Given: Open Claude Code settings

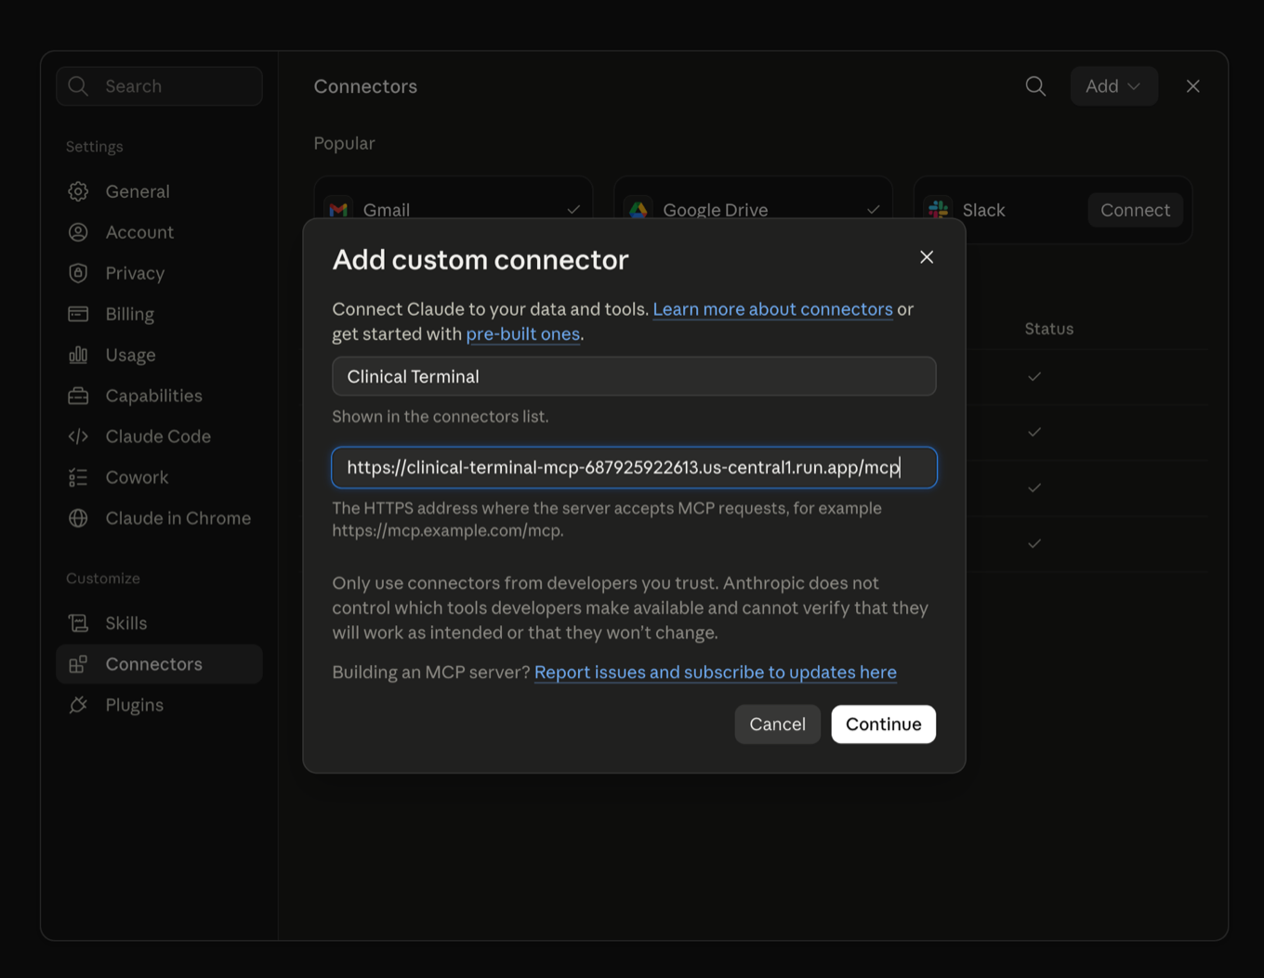Looking at the screenshot, I should pos(160,437).
